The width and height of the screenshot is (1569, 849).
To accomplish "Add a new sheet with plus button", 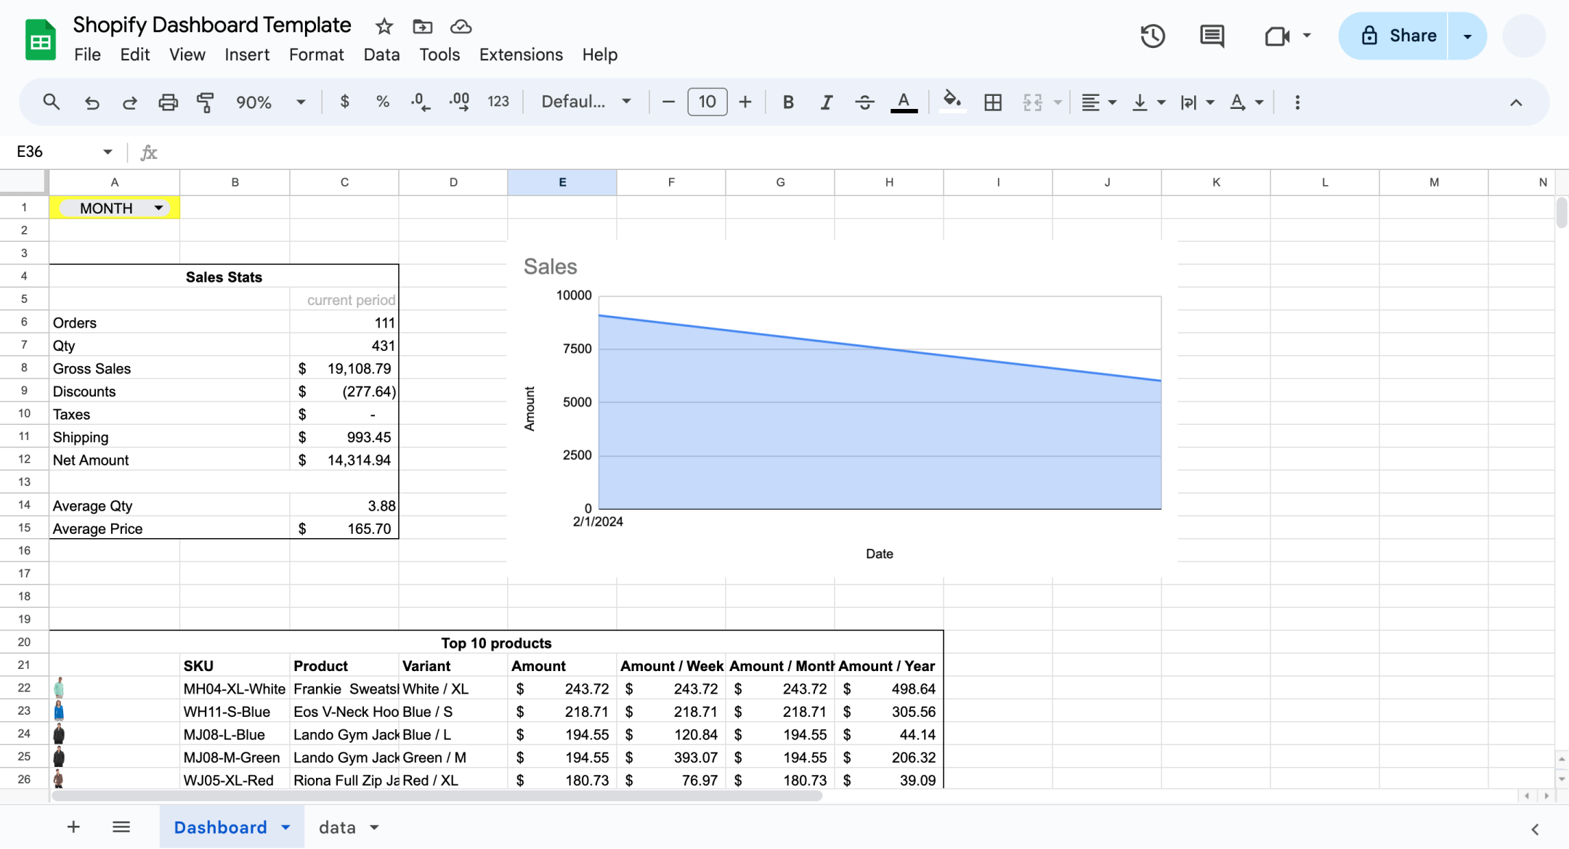I will pyautogui.click(x=73, y=826).
